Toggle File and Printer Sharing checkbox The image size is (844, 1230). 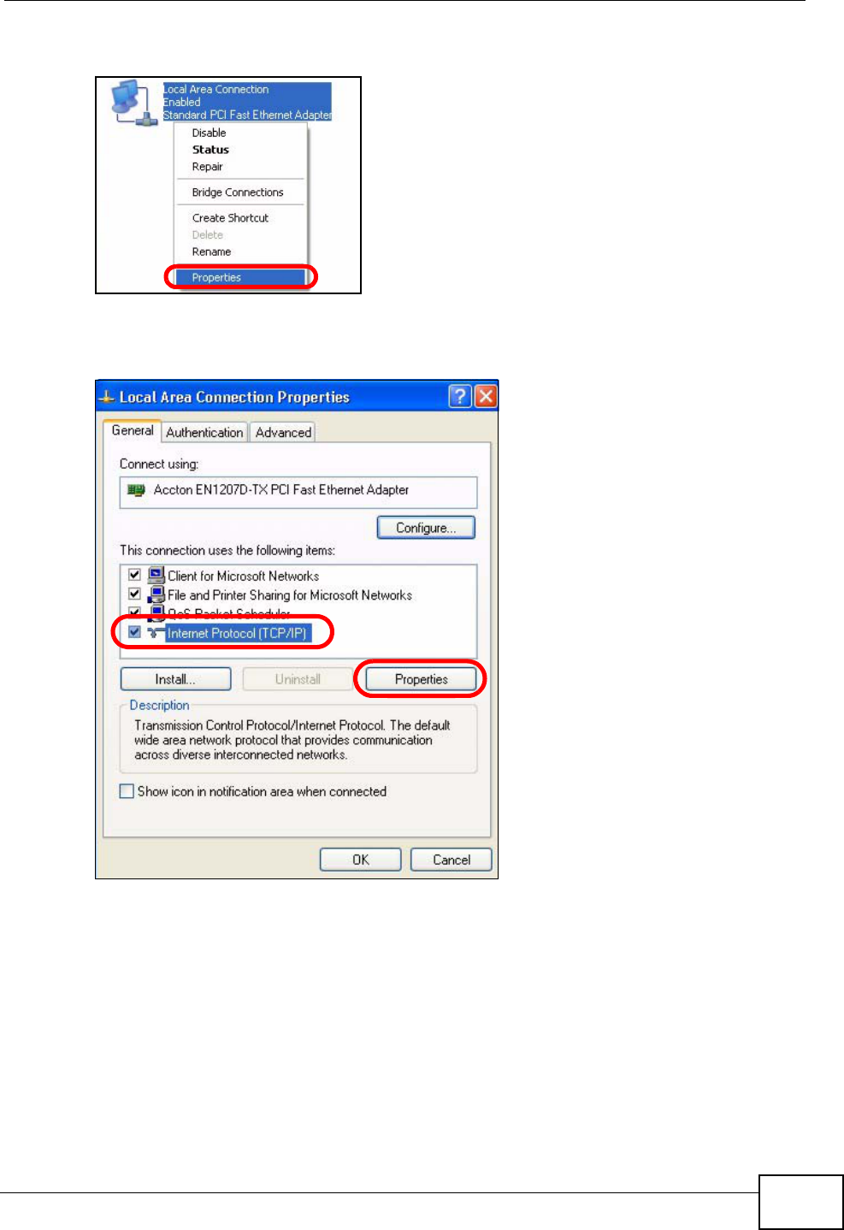[134, 594]
